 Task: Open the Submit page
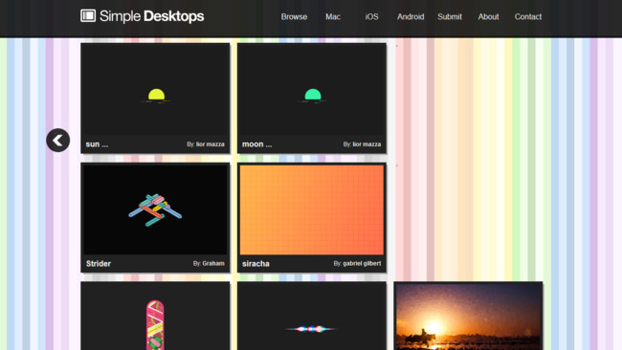tap(450, 16)
